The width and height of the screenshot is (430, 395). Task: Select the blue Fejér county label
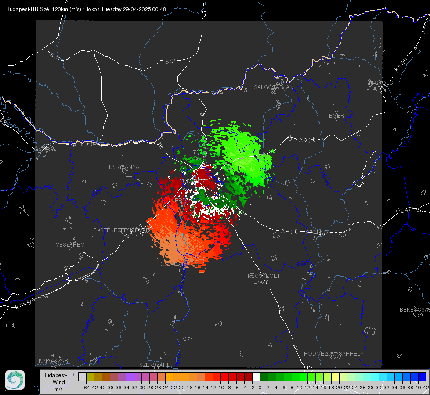(98, 192)
